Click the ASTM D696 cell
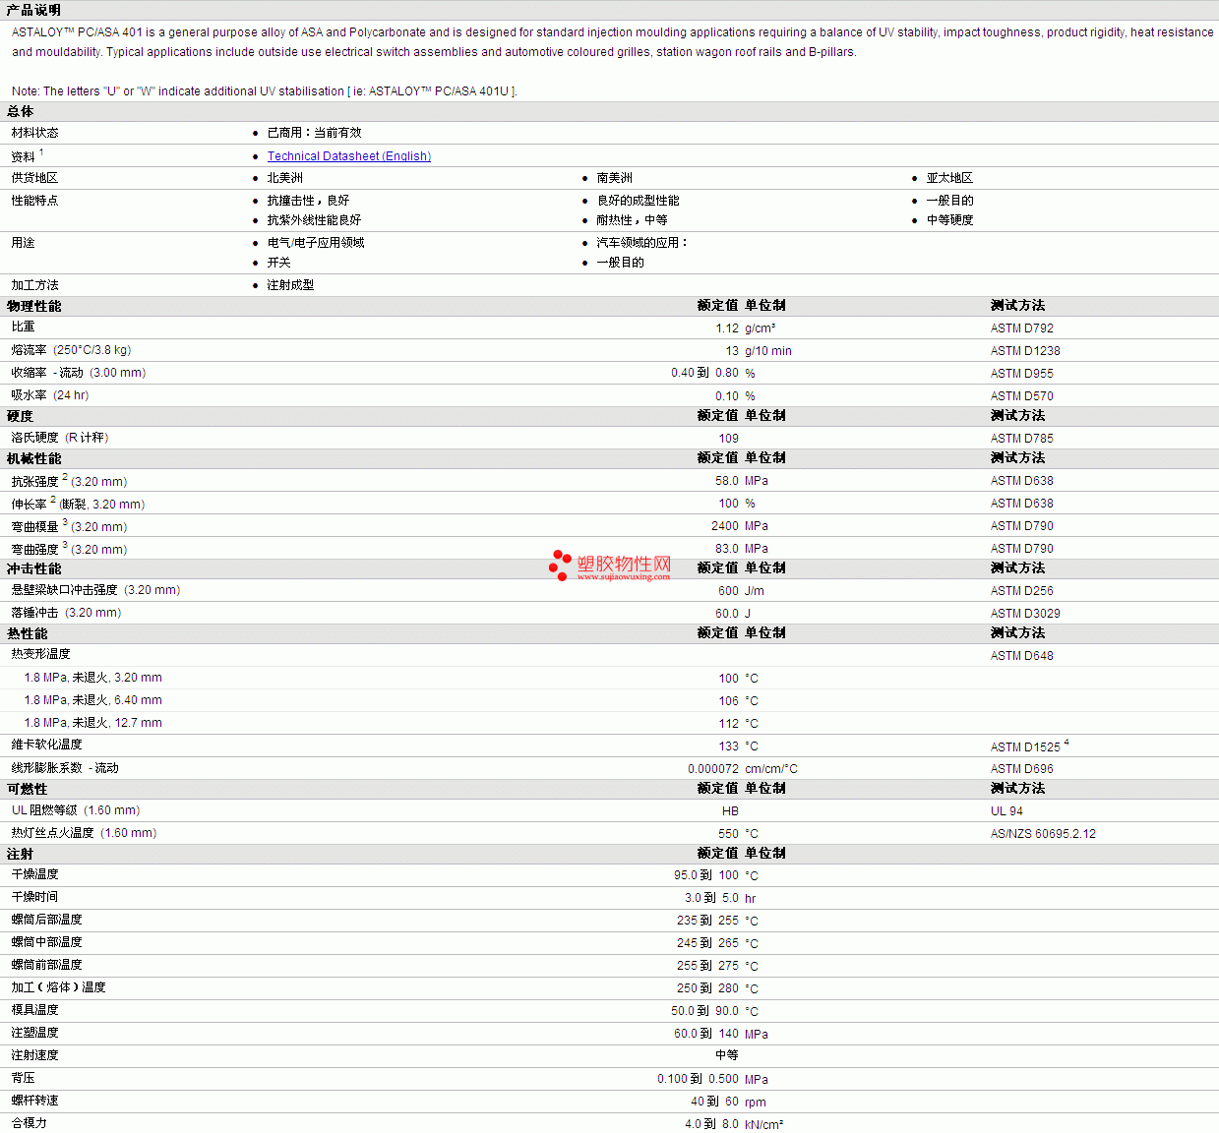Screen dimensions: 1219x1133 tap(1021, 769)
